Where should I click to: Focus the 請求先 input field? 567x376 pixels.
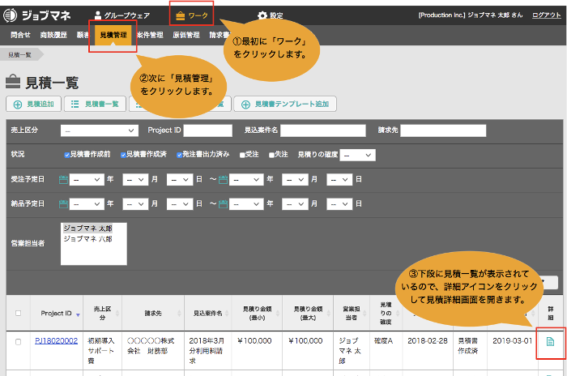pyautogui.click(x=443, y=130)
